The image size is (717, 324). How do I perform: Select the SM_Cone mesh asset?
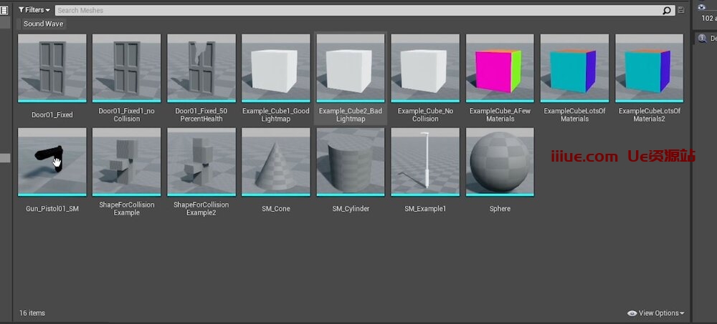276,162
